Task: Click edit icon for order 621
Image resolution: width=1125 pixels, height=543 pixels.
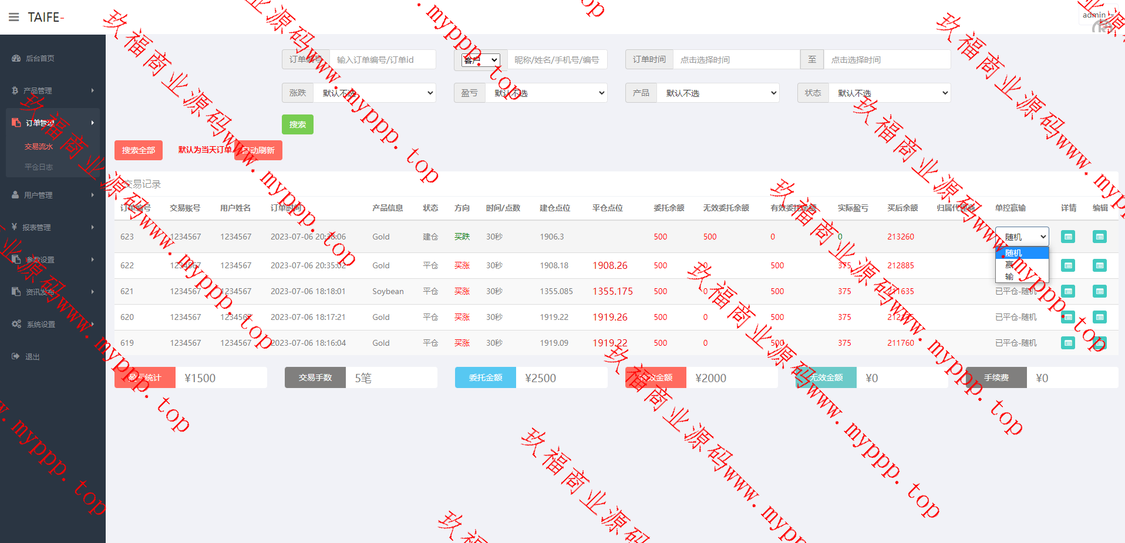Action: click(x=1099, y=291)
